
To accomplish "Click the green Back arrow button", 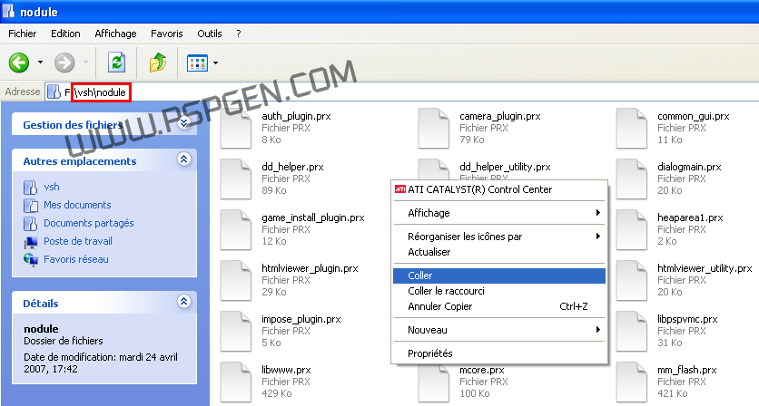I will coord(19,63).
